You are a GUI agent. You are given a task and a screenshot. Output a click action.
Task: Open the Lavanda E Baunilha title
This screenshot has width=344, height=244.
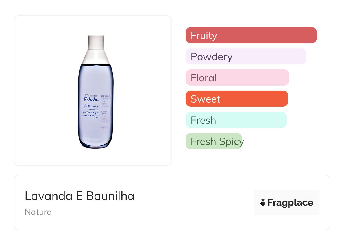tap(80, 196)
